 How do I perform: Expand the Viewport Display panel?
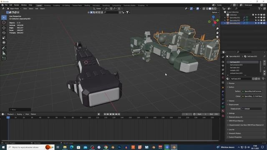coord(234,133)
